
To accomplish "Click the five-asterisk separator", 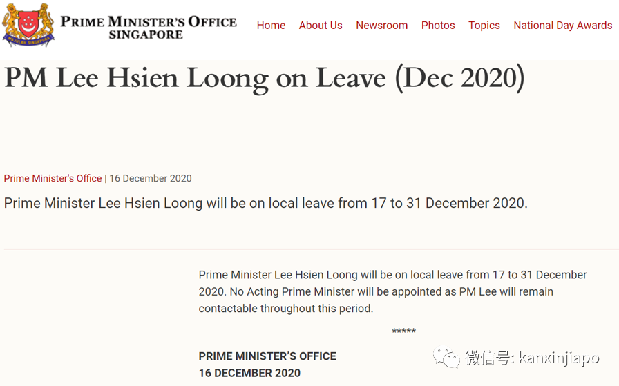I will point(403,332).
